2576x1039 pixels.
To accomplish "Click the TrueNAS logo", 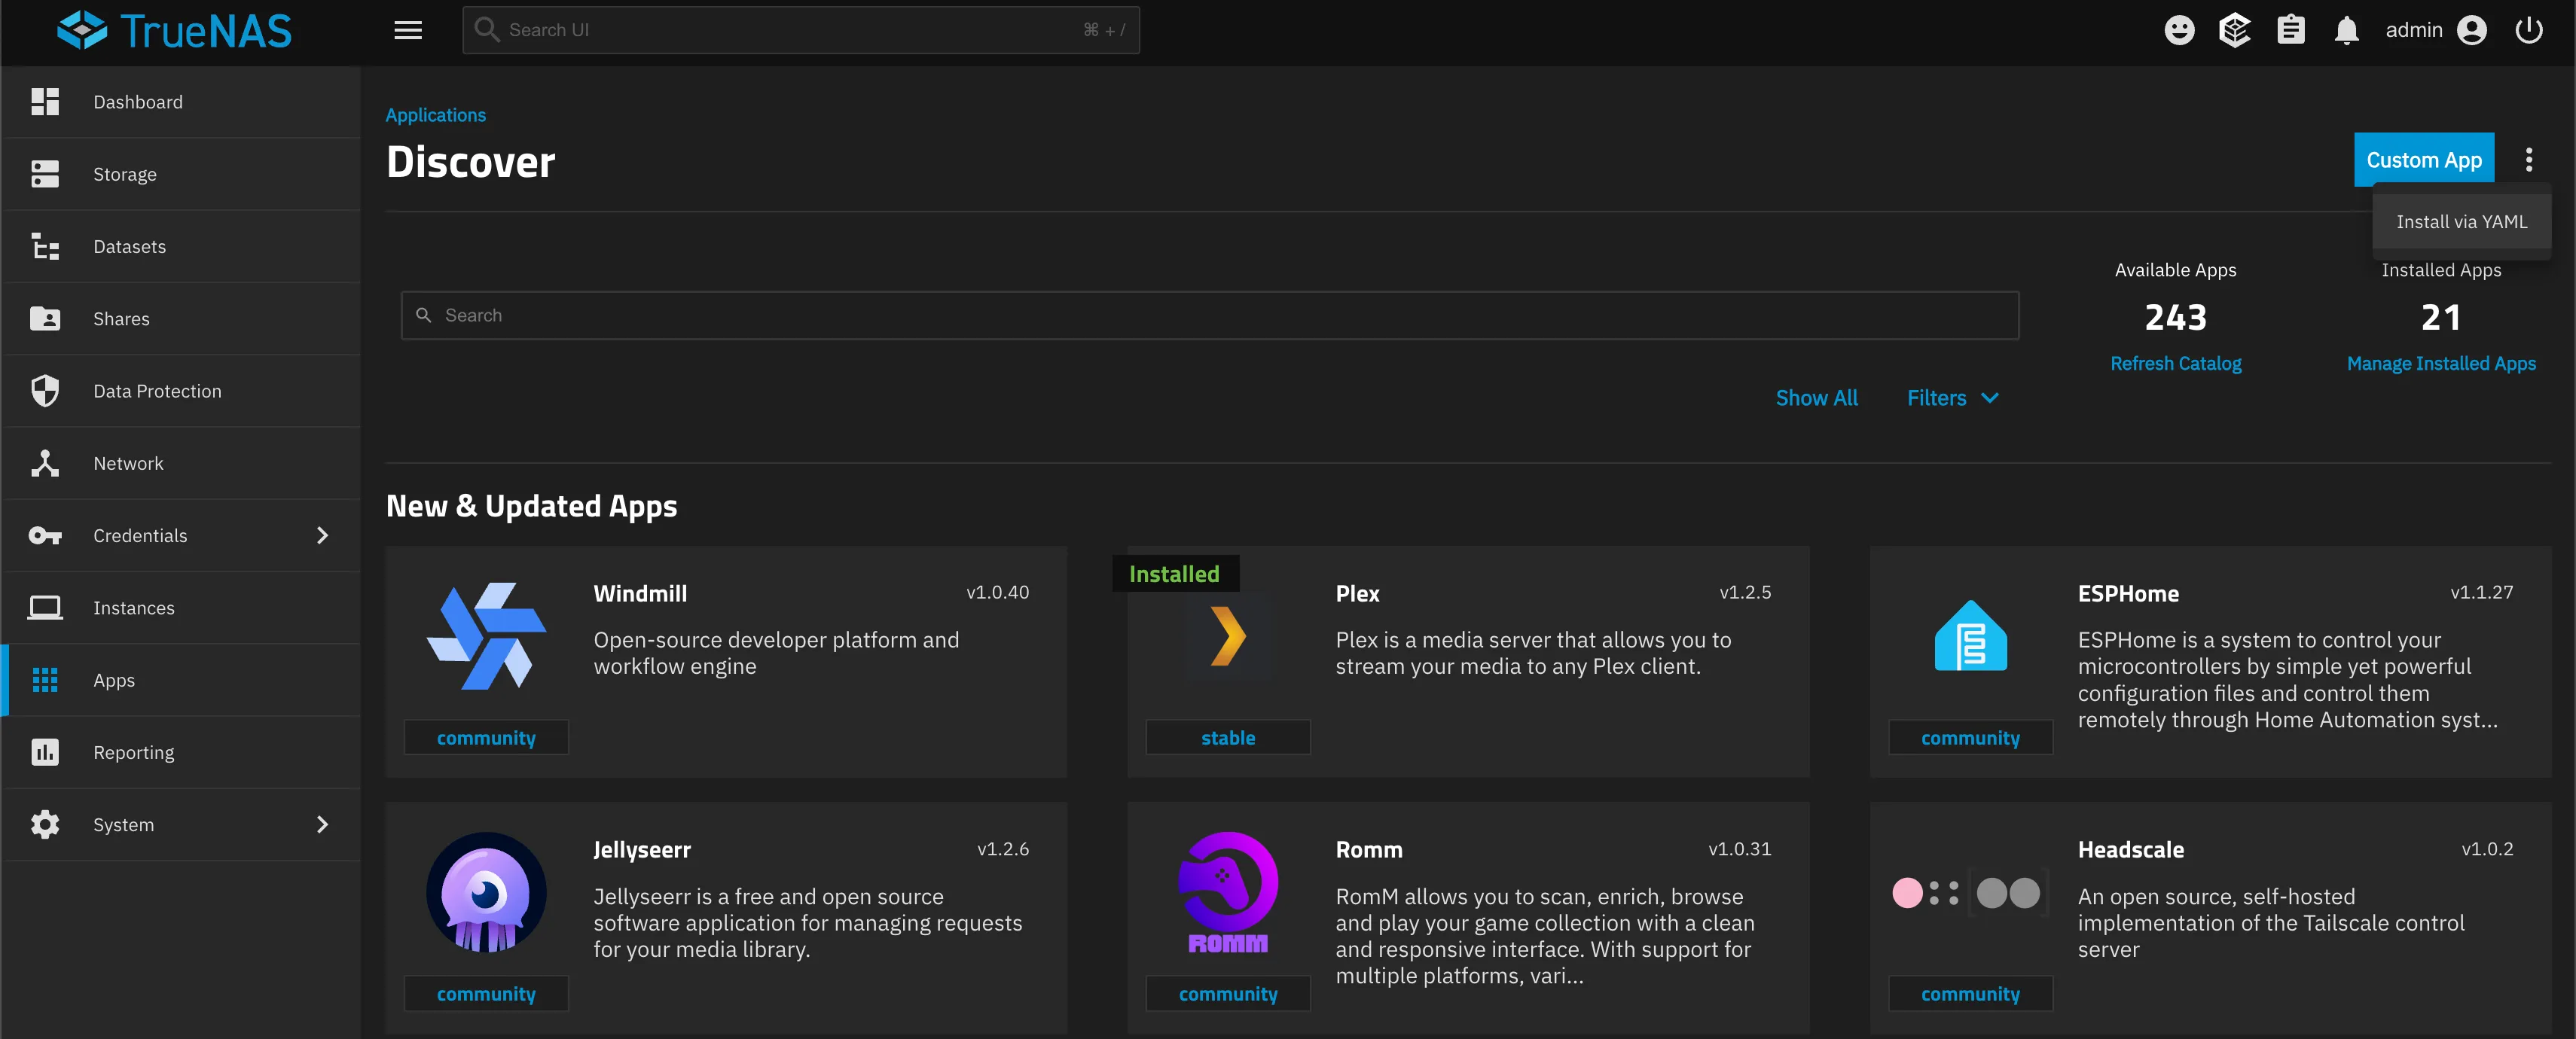I will point(174,31).
